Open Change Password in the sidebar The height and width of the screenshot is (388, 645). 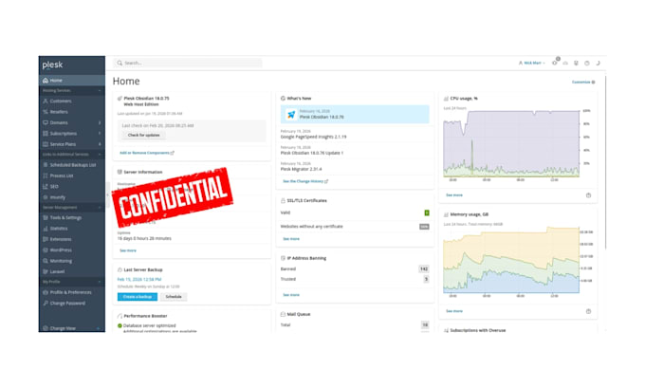click(72, 304)
